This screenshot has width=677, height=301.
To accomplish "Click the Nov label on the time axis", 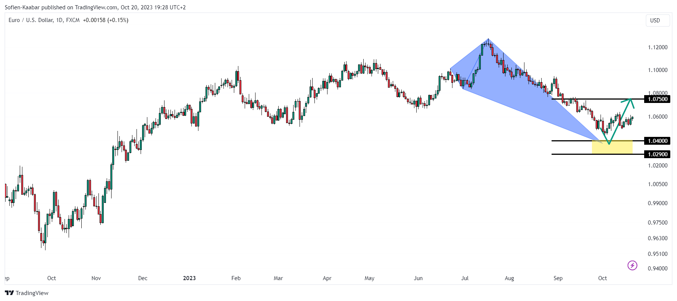I will point(96,278).
